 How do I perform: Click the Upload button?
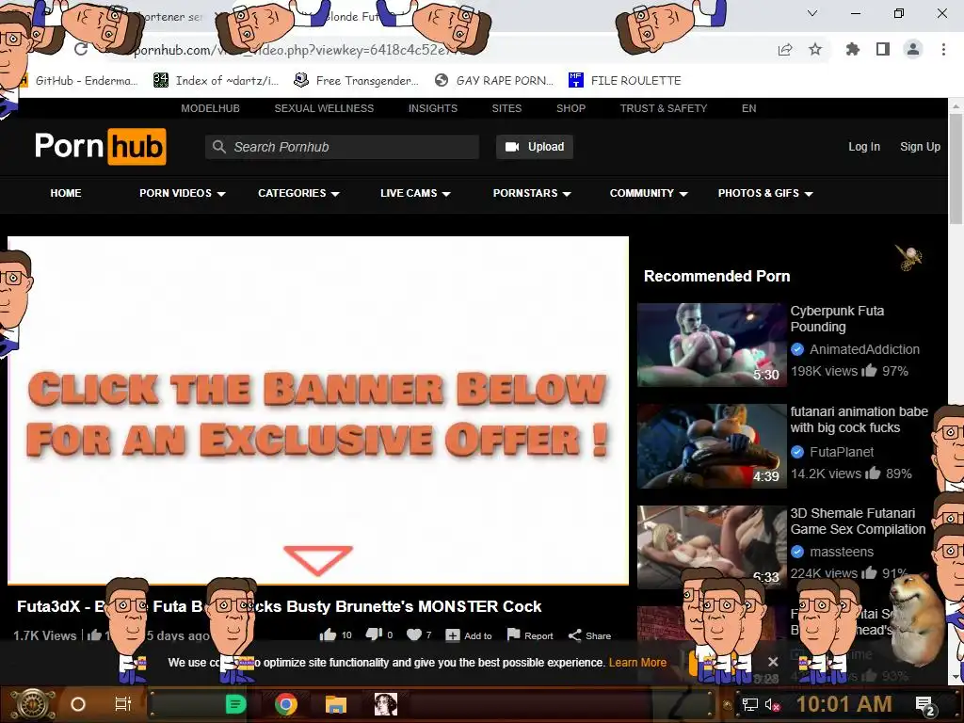(535, 147)
